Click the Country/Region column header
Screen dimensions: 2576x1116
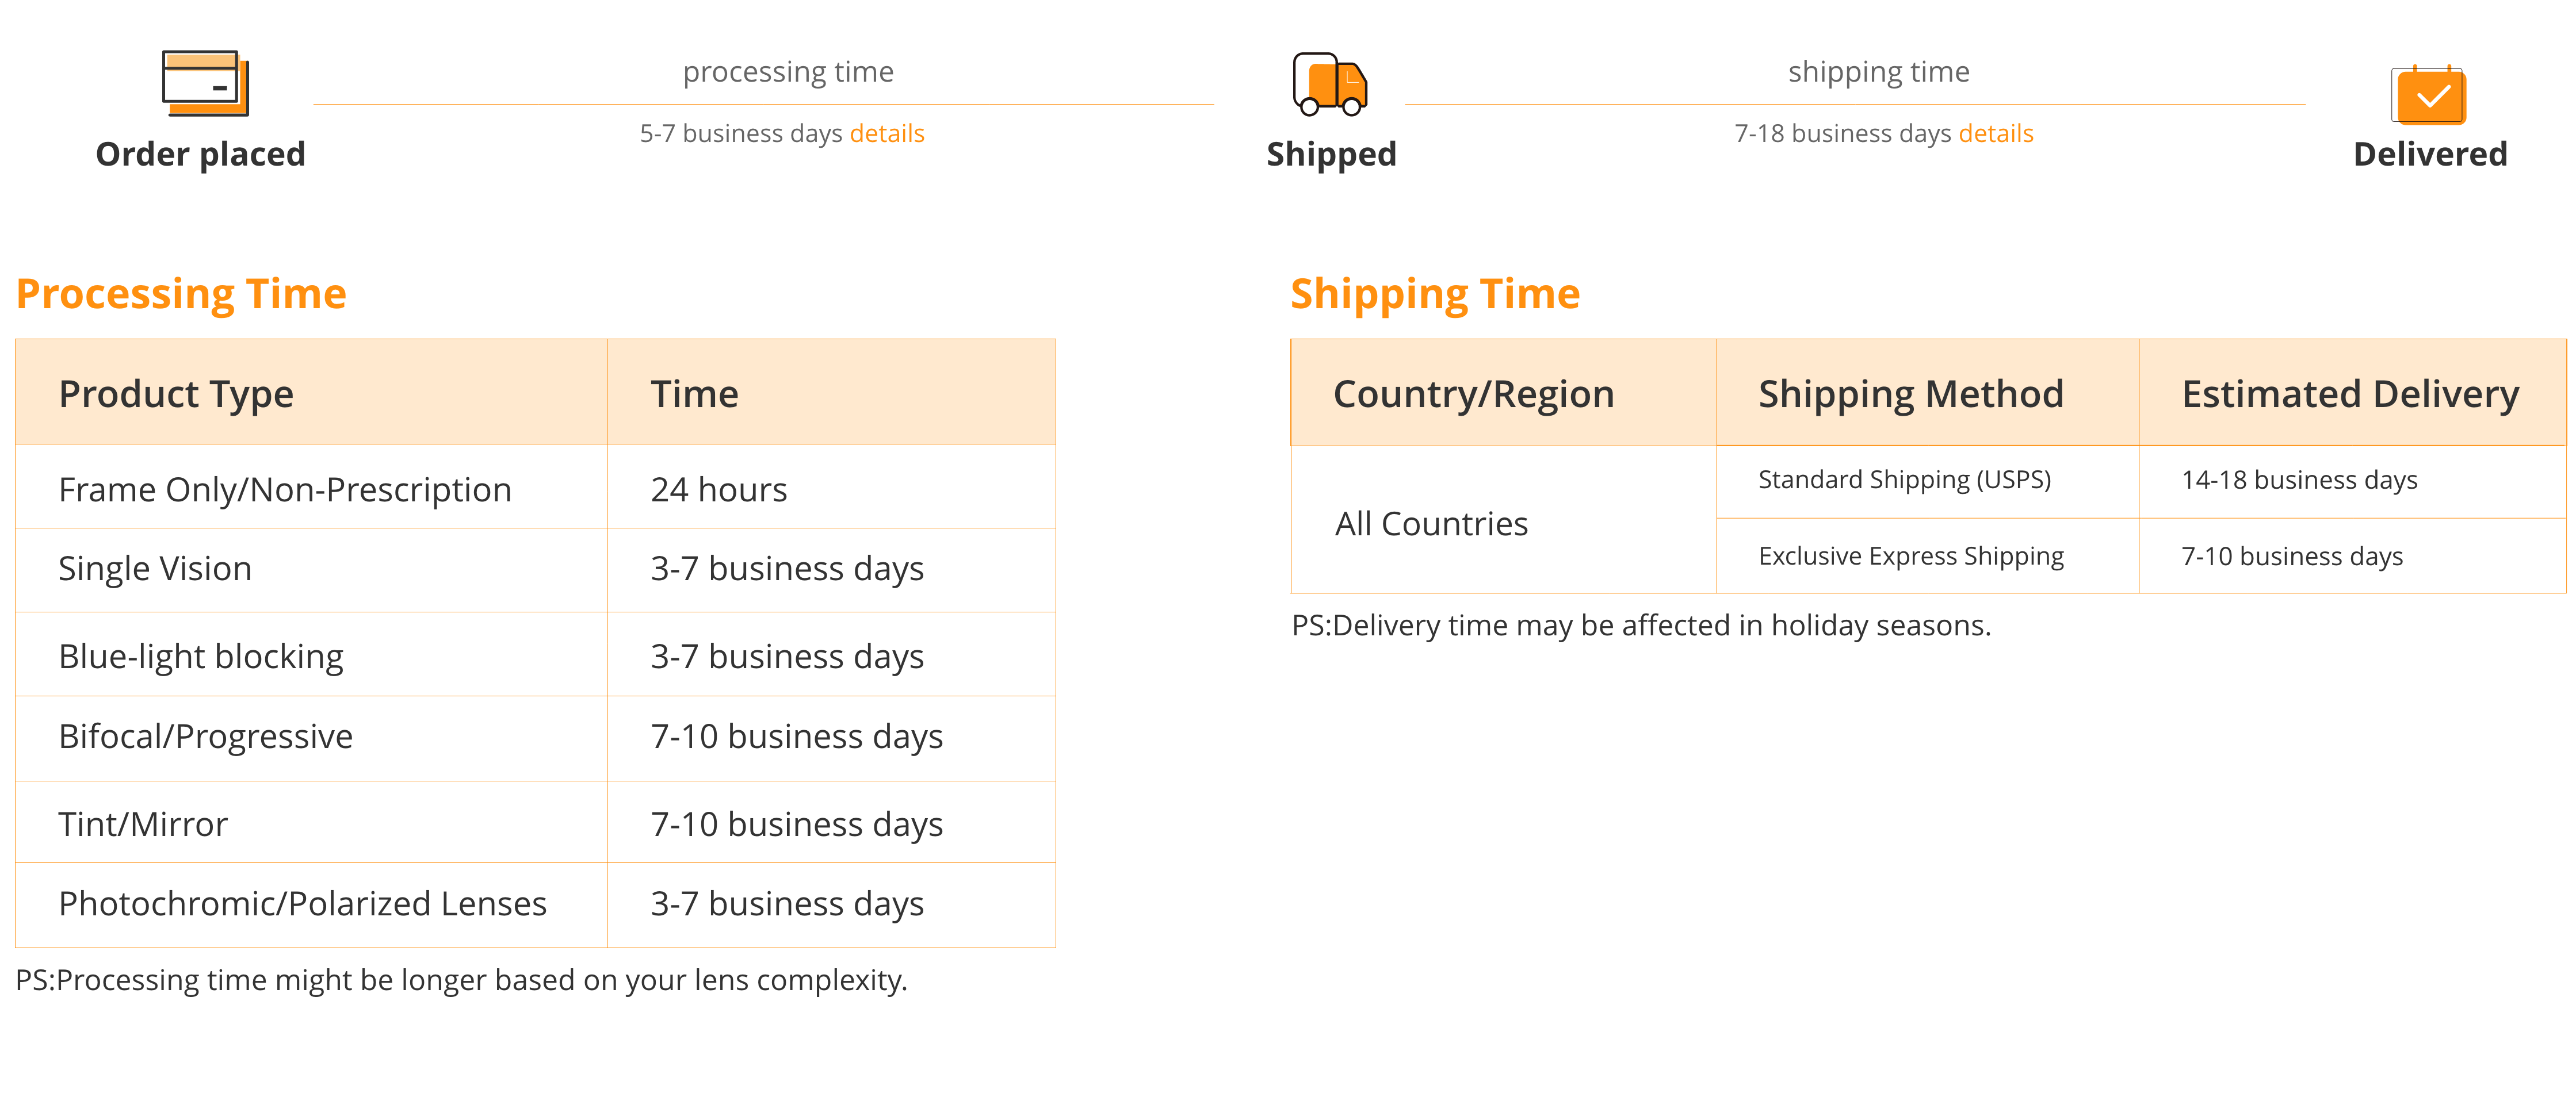coord(1503,393)
